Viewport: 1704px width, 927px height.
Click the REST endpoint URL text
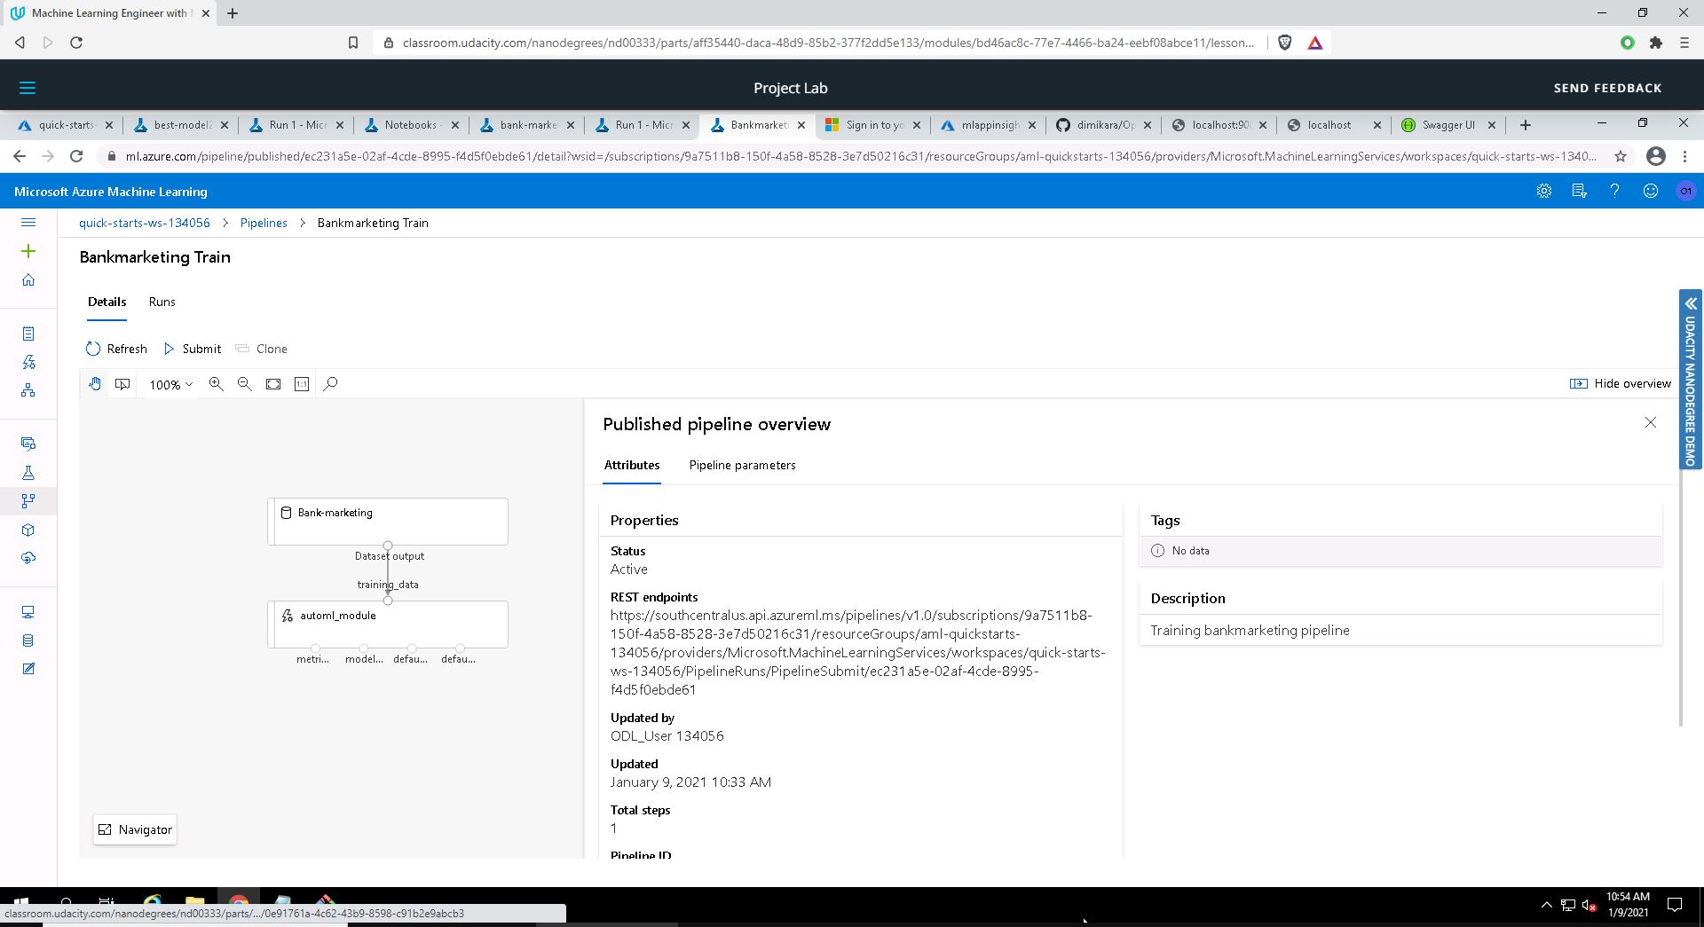click(x=858, y=652)
